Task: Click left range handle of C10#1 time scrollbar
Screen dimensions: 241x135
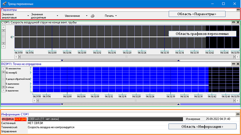Action: [x=20, y=57]
